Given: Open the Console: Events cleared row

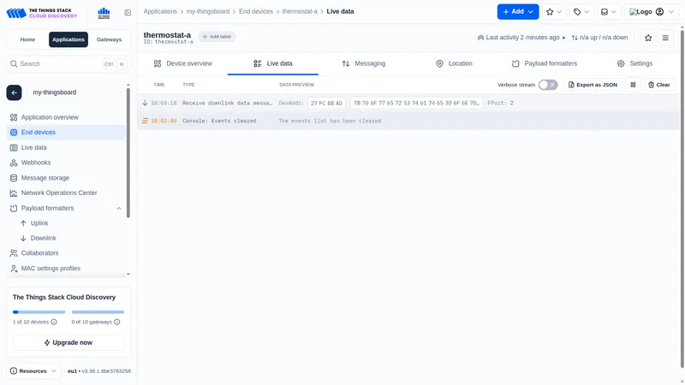Looking at the screenshot, I should coord(408,121).
